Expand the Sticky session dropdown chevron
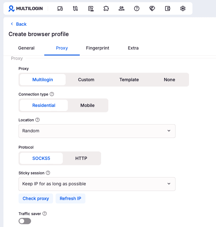 click(169, 184)
